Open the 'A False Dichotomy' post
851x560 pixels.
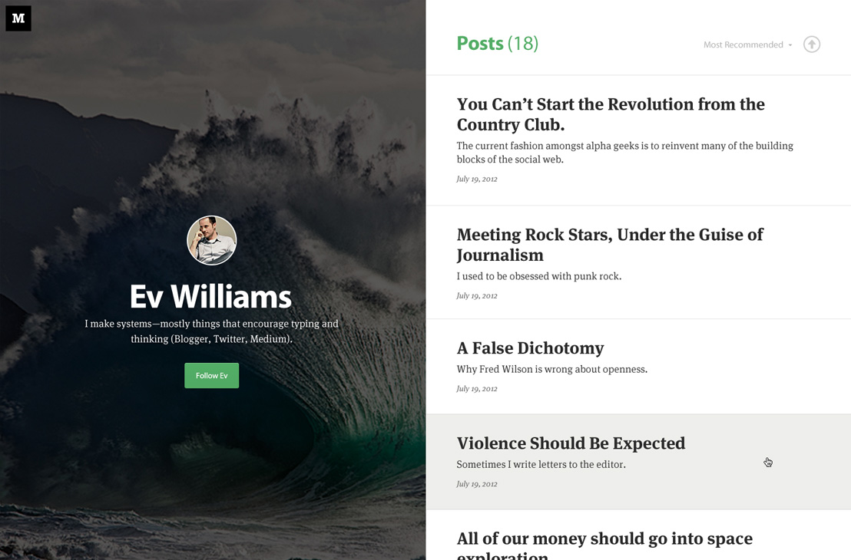tap(530, 348)
